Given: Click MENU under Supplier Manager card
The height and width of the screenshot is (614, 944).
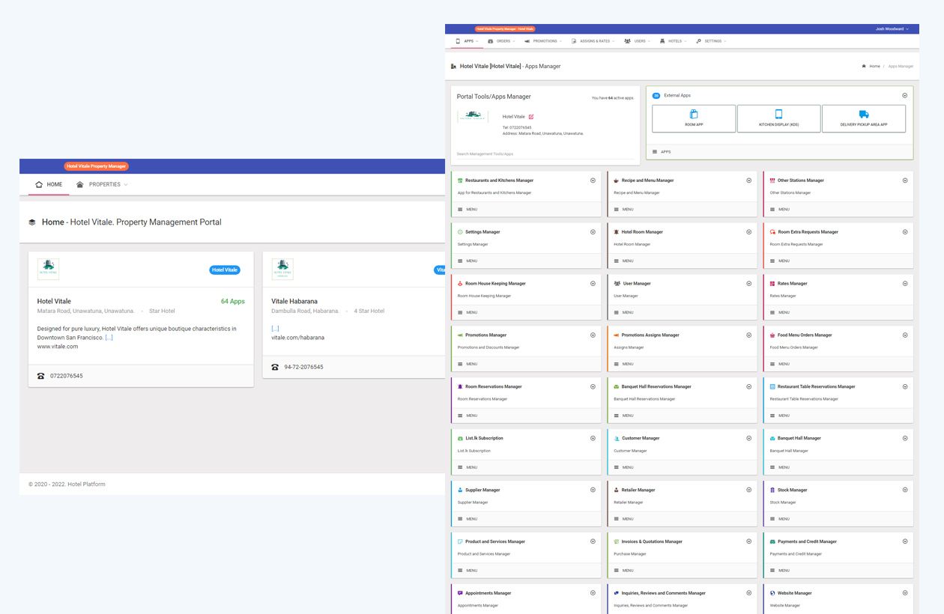Looking at the screenshot, I should [x=468, y=519].
